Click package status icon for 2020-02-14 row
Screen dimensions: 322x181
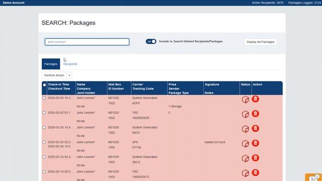click(246, 173)
